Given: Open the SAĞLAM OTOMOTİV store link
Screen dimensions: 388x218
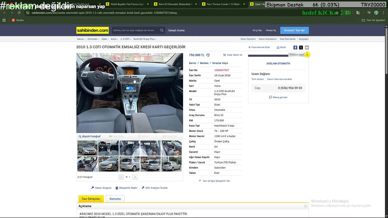Looking at the screenshot, I should [278, 64].
